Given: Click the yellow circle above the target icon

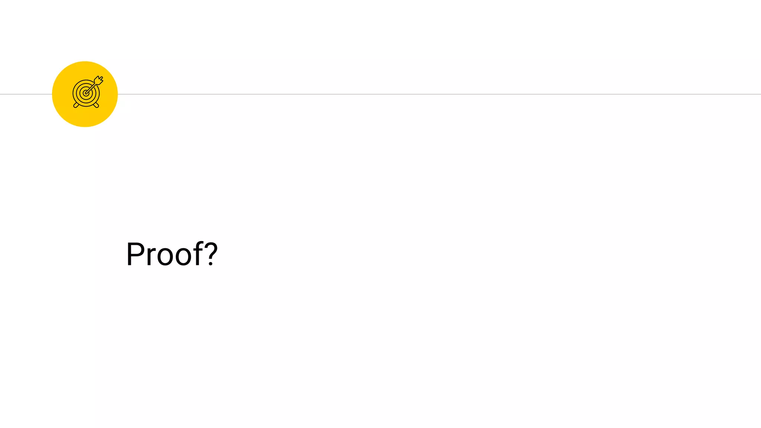Looking at the screenshot, I should pos(85,69).
